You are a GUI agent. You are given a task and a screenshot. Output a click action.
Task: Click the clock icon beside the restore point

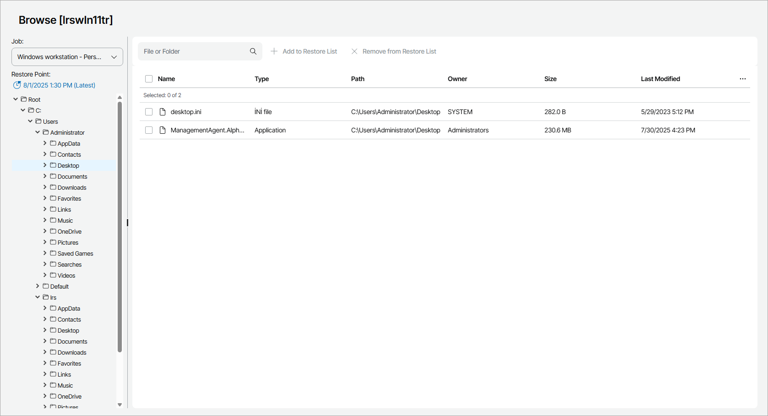(17, 85)
